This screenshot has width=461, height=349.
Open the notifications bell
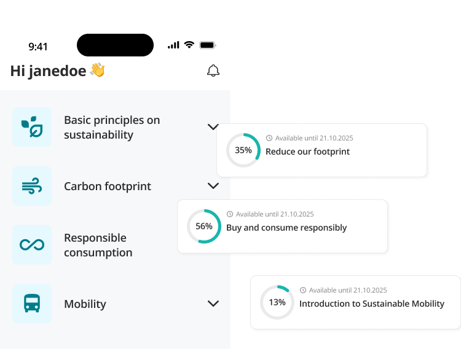213,71
